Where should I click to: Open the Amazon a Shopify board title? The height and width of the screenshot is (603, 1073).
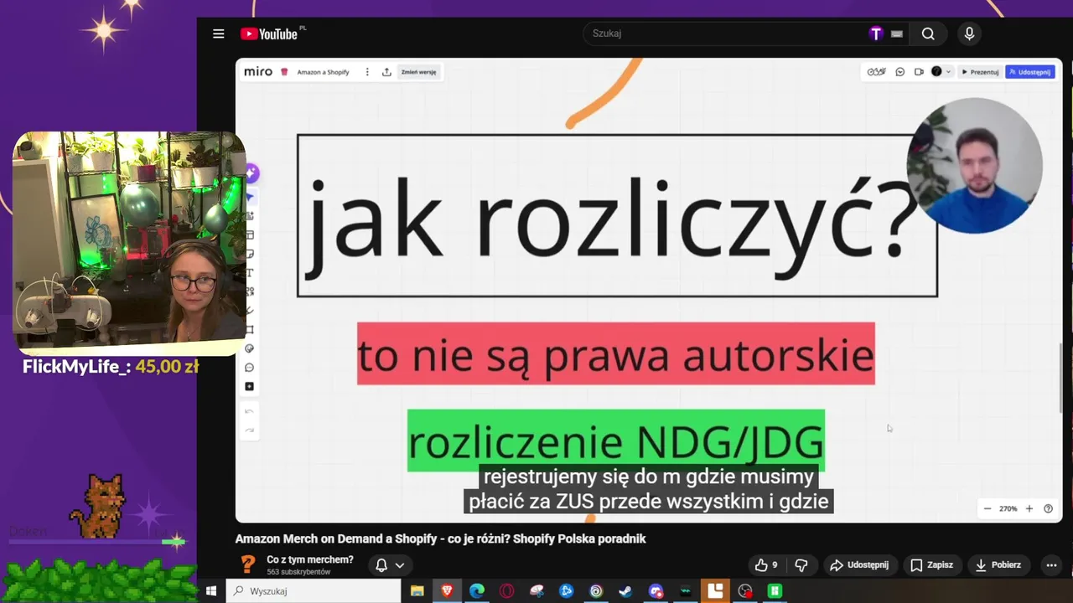(x=323, y=72)
